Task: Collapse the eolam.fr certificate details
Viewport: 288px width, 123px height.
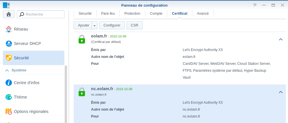Action: tap(280, 39)
